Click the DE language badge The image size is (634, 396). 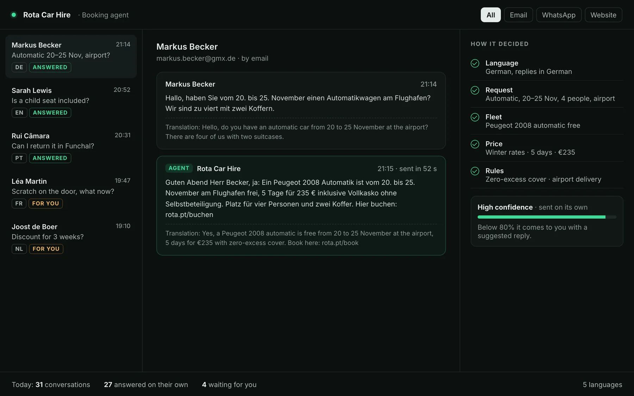(19, 67)
